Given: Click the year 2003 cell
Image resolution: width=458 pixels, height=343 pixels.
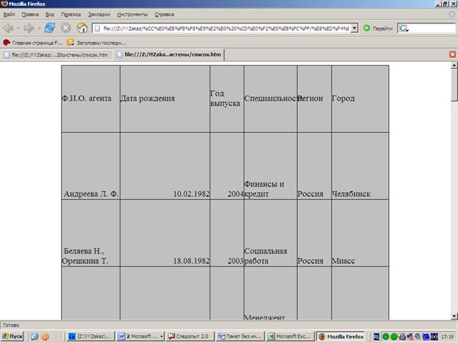Looking at the screenshot, I should tap(226, 233).
